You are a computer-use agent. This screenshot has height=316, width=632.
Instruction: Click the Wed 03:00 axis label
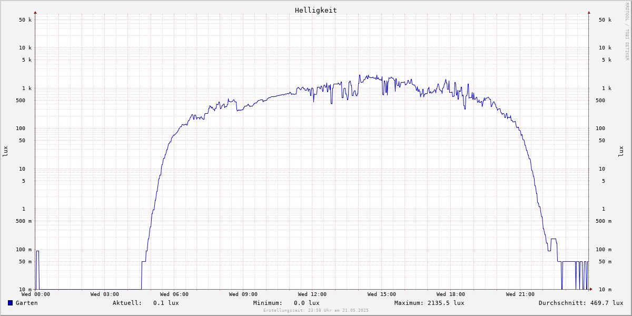(105, 294)
